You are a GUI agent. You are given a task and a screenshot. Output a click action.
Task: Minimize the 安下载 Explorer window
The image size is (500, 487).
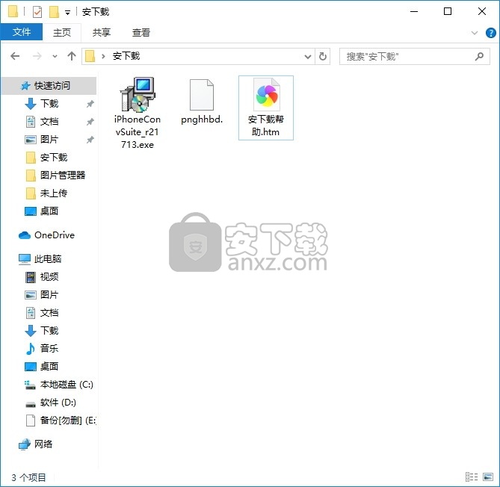(414, 12)
